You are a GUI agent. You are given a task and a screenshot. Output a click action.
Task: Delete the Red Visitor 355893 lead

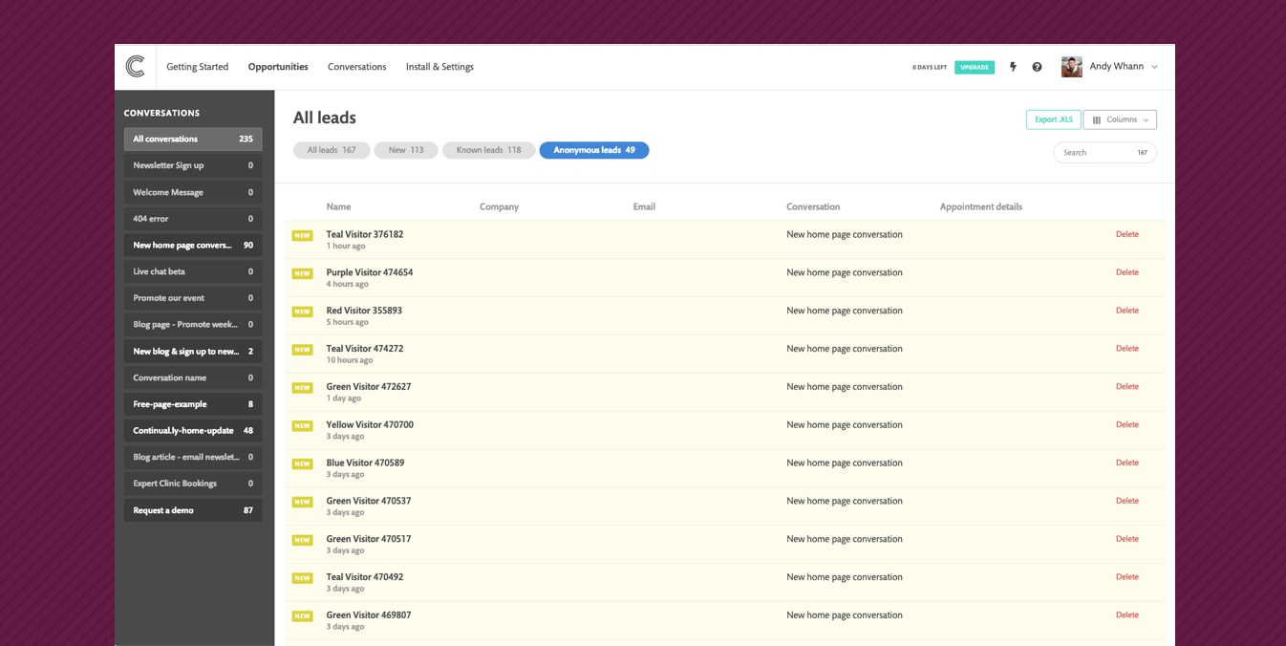pos(1127,311)
